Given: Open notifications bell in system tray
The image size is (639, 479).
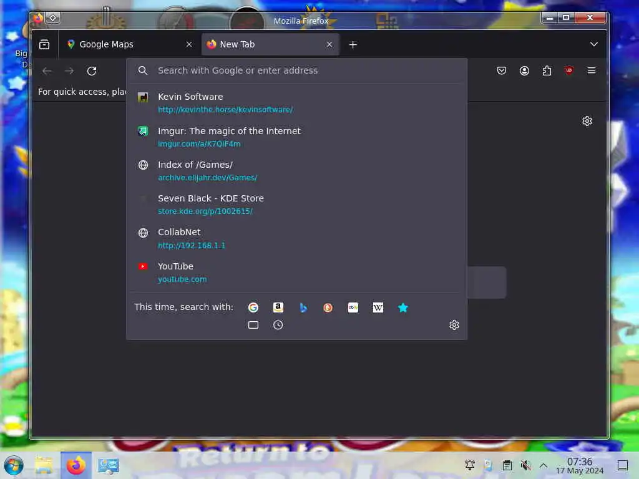Looking at the screenshot, I should [469, 465].
